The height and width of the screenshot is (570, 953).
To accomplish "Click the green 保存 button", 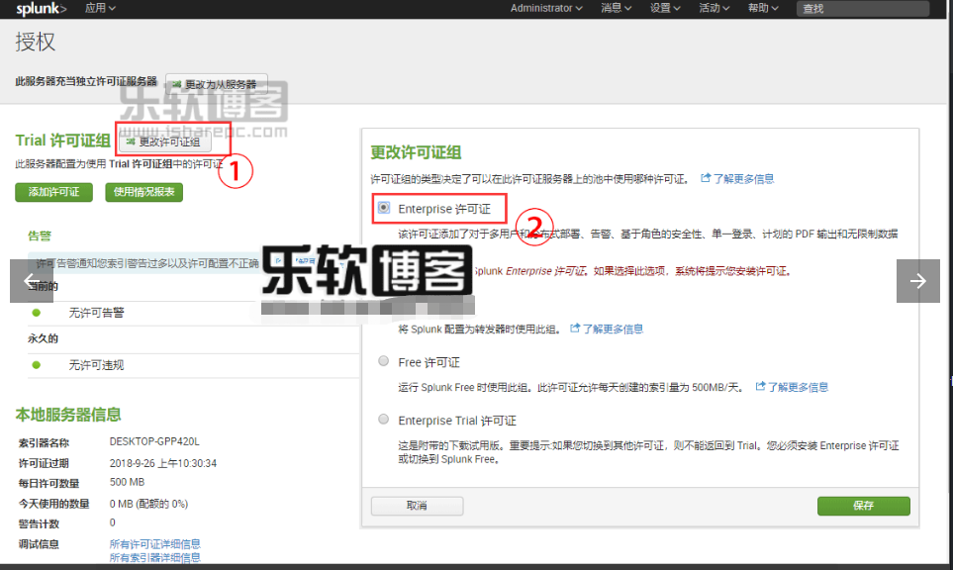I will pos(864,506).
